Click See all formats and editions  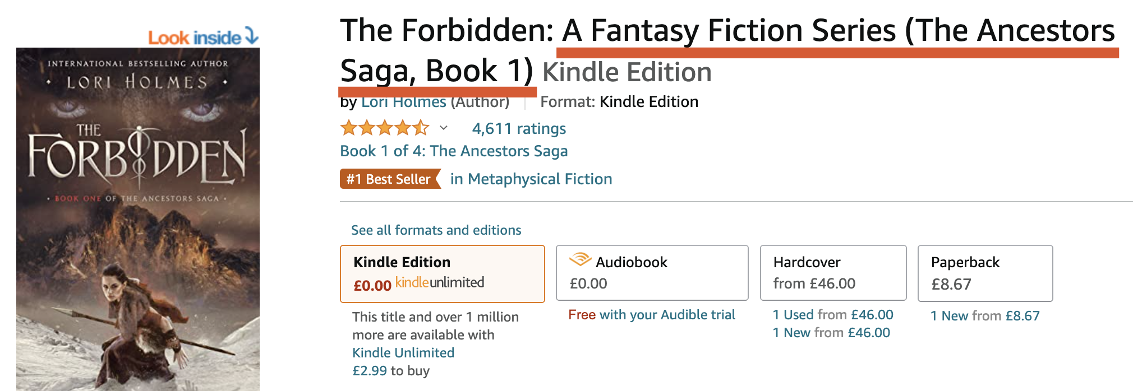436,230
